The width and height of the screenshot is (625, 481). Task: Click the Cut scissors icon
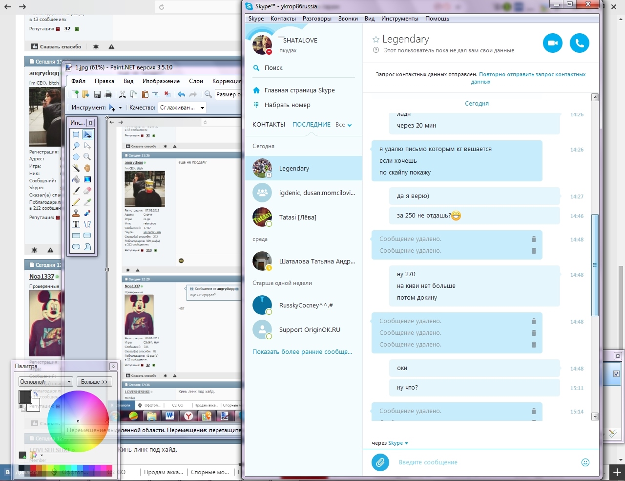tap(123, 94)
